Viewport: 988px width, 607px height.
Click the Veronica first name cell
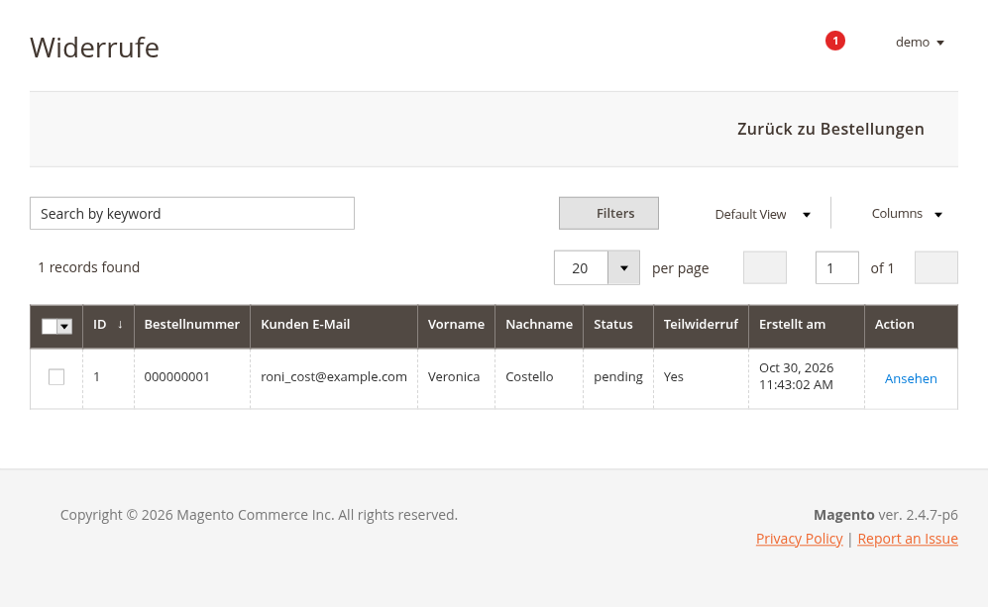click(x=454, y=377)
